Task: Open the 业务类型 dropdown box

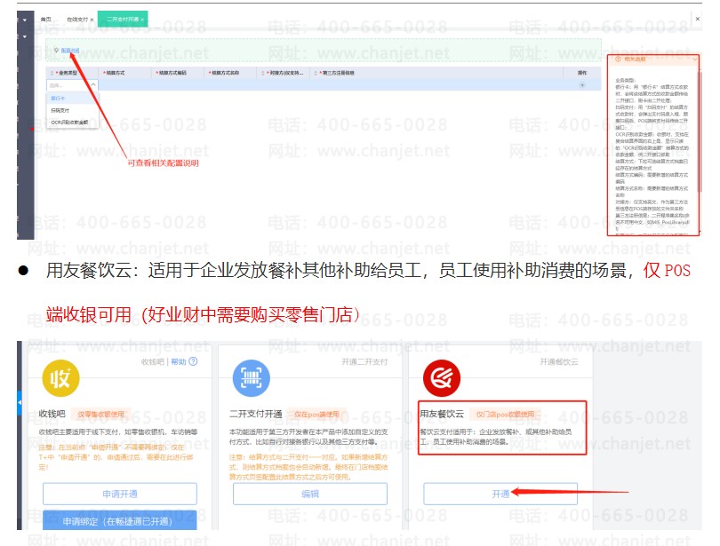Action: [73, 85]
